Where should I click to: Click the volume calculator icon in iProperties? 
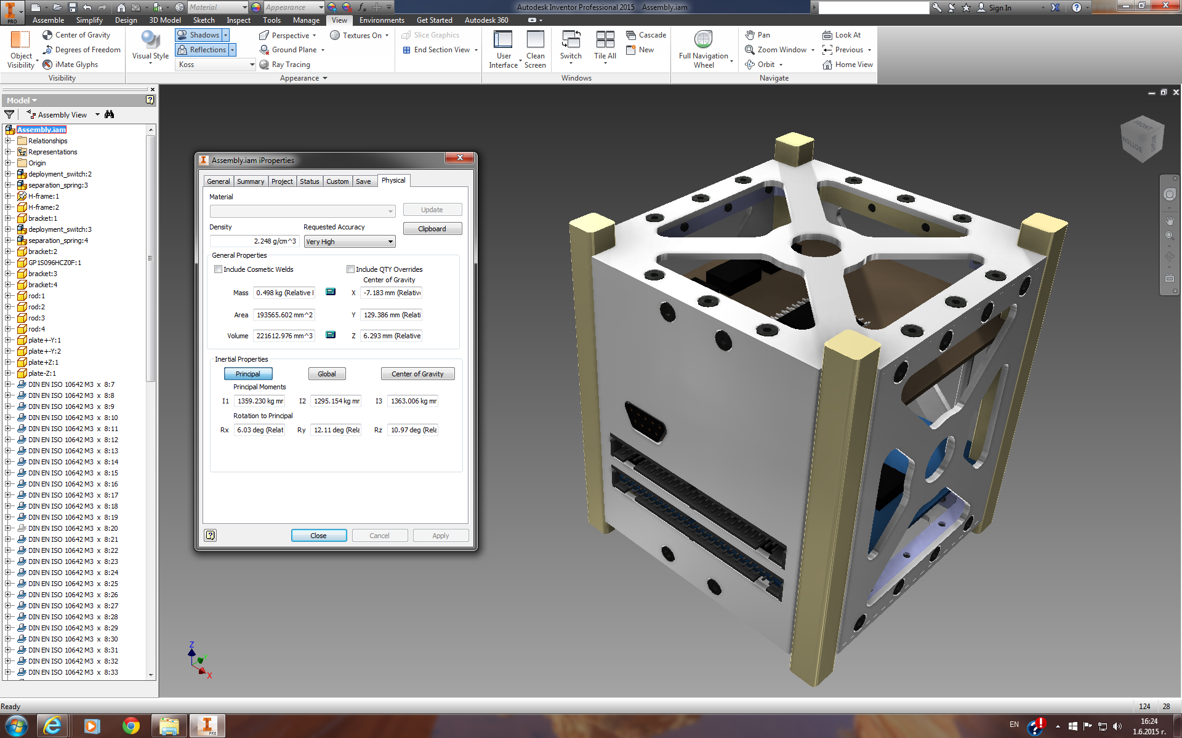coord(331,335)
